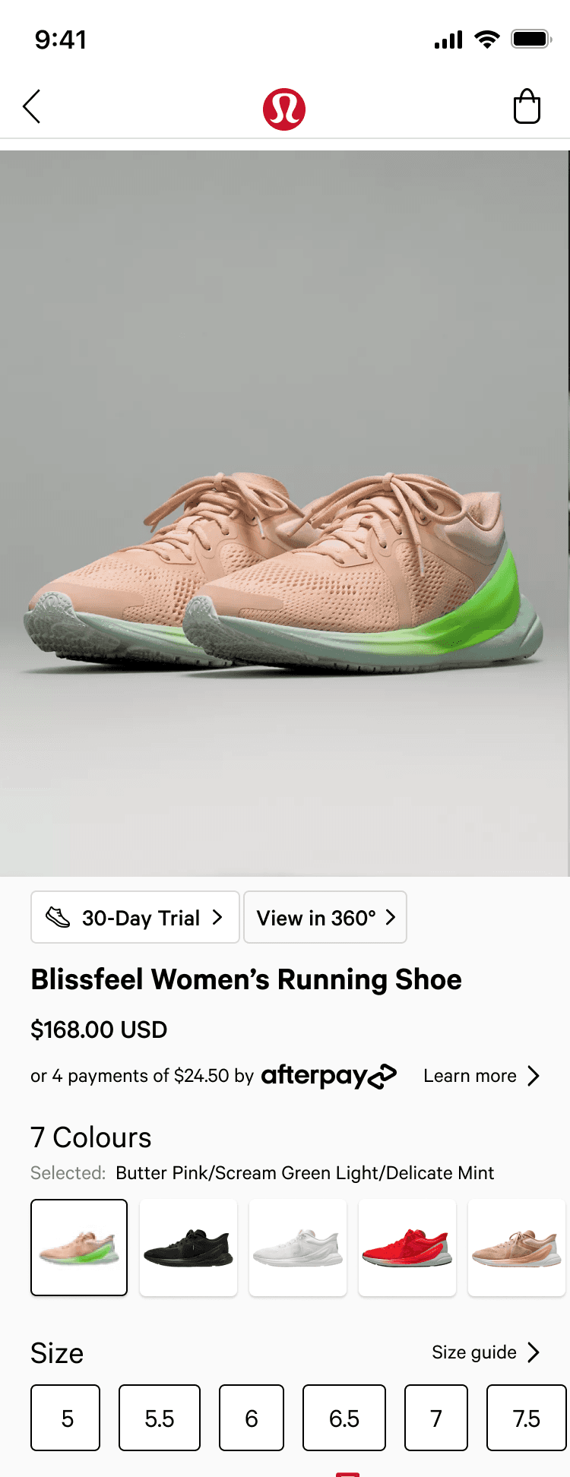This screenshot has height=1477, width=570.
Task: Open the 30-Day Trial chevron
Action: [217, 917]
